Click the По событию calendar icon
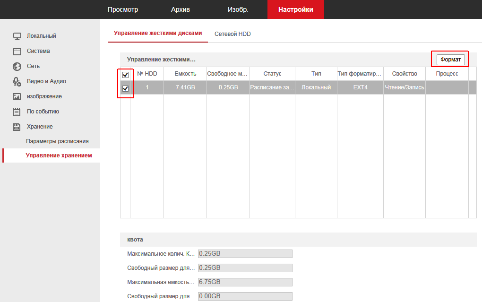This screenshot has height=302, width=482. point(17,112)
